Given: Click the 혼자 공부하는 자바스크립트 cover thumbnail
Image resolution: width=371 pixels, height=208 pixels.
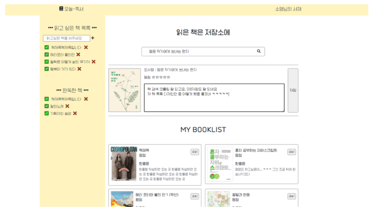Looking at the screenshot, I should pyautogui.click(x=220, y=164).
